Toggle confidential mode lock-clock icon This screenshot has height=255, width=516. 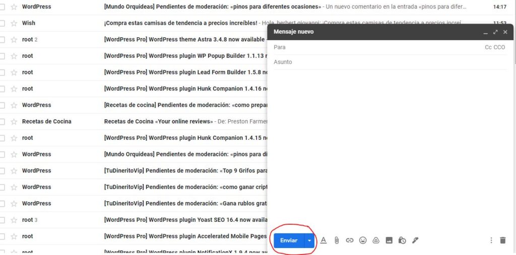(x=402, y=240)
